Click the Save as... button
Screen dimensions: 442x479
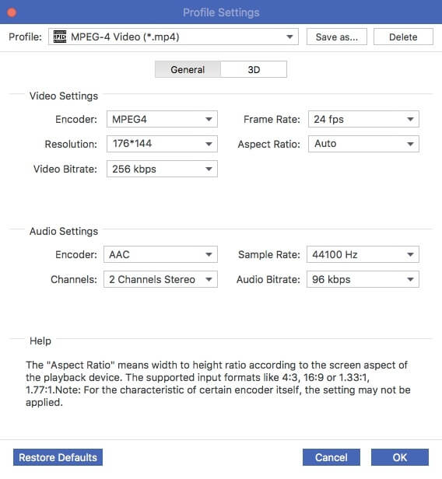click(336, 37)
